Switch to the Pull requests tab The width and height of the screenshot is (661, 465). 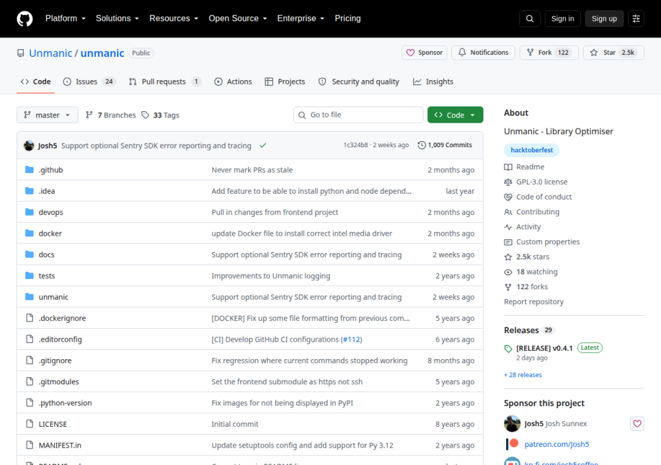click(x=165, y=81)
